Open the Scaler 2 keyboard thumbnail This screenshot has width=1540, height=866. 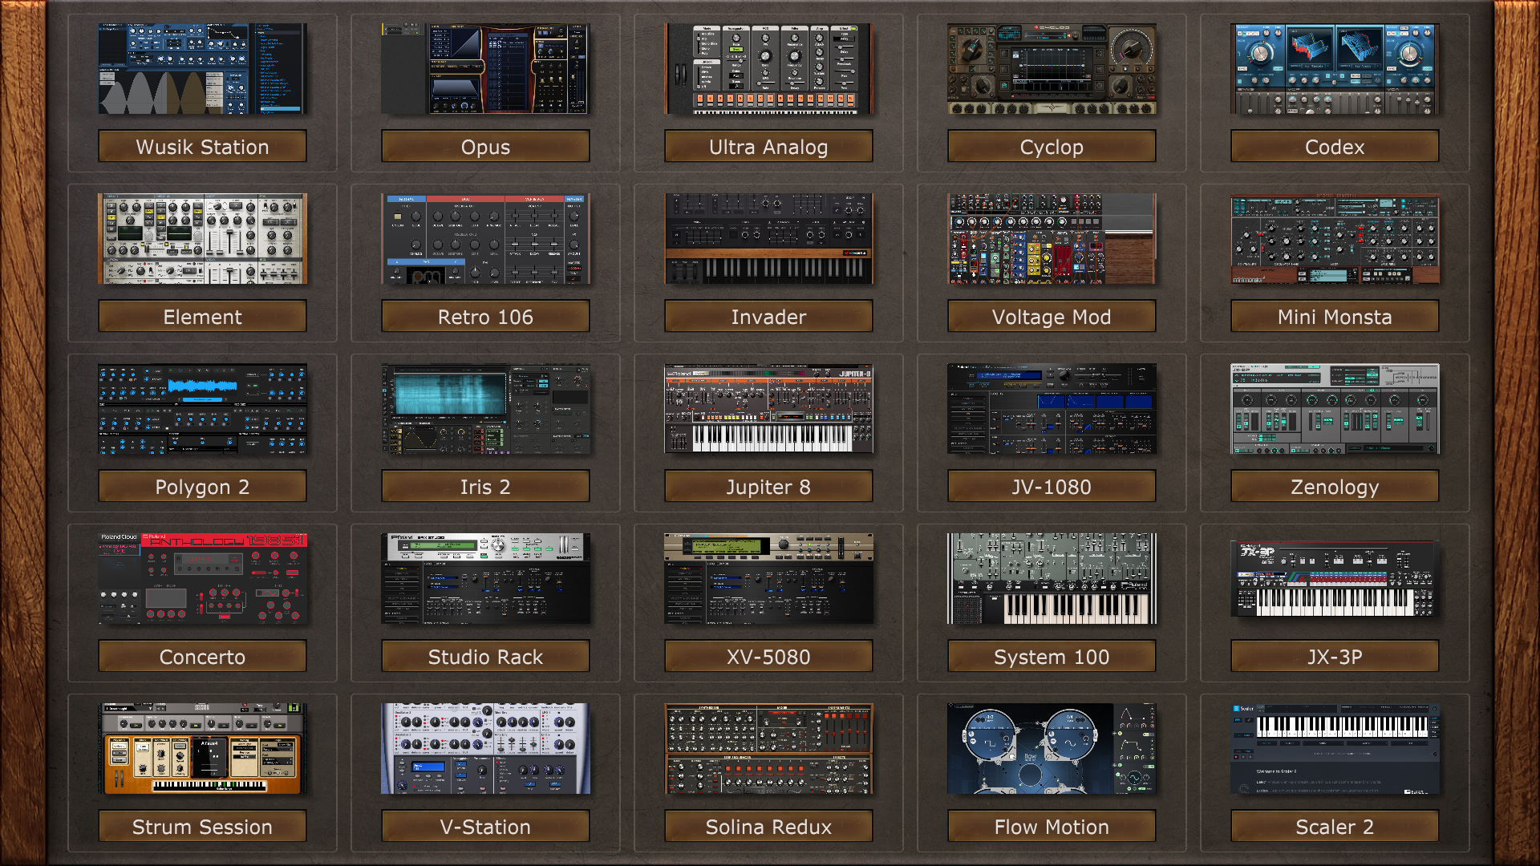click(x=1335, y=749)
